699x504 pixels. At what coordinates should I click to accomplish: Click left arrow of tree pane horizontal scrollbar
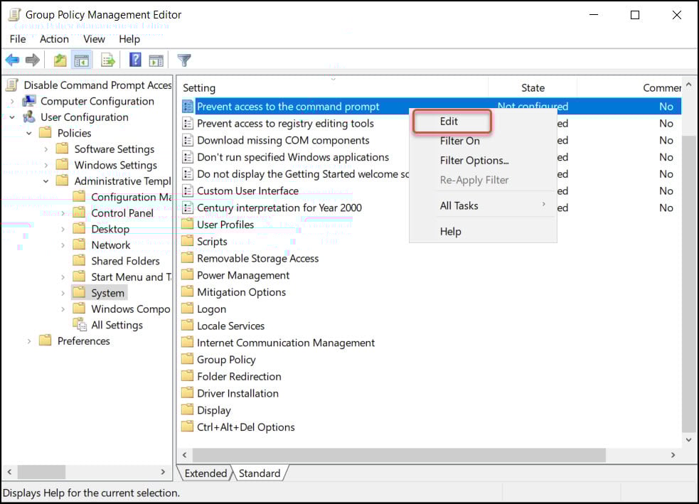point(9,471)
